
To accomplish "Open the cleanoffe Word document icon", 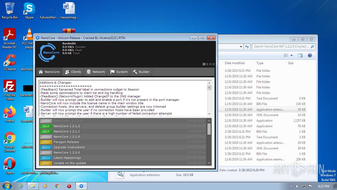I will pos(27,114).
